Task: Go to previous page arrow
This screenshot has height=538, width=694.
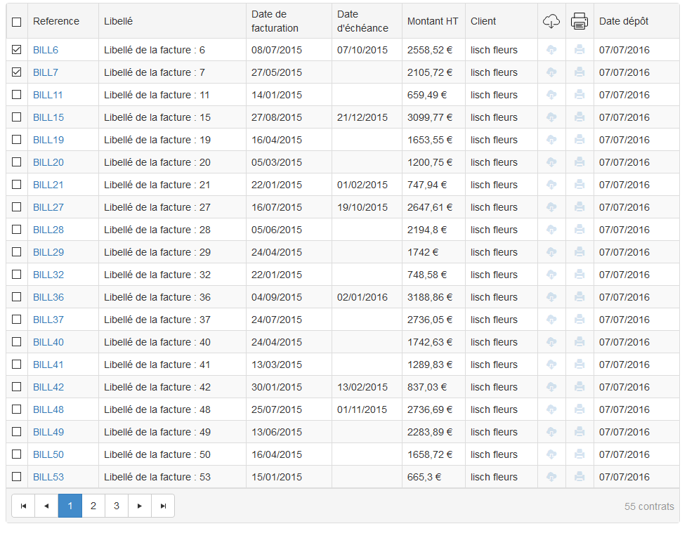Action: tap(46, 506)
